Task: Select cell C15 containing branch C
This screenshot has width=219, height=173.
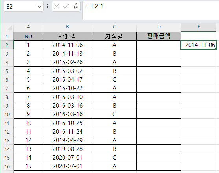Action: click(114, 158)
